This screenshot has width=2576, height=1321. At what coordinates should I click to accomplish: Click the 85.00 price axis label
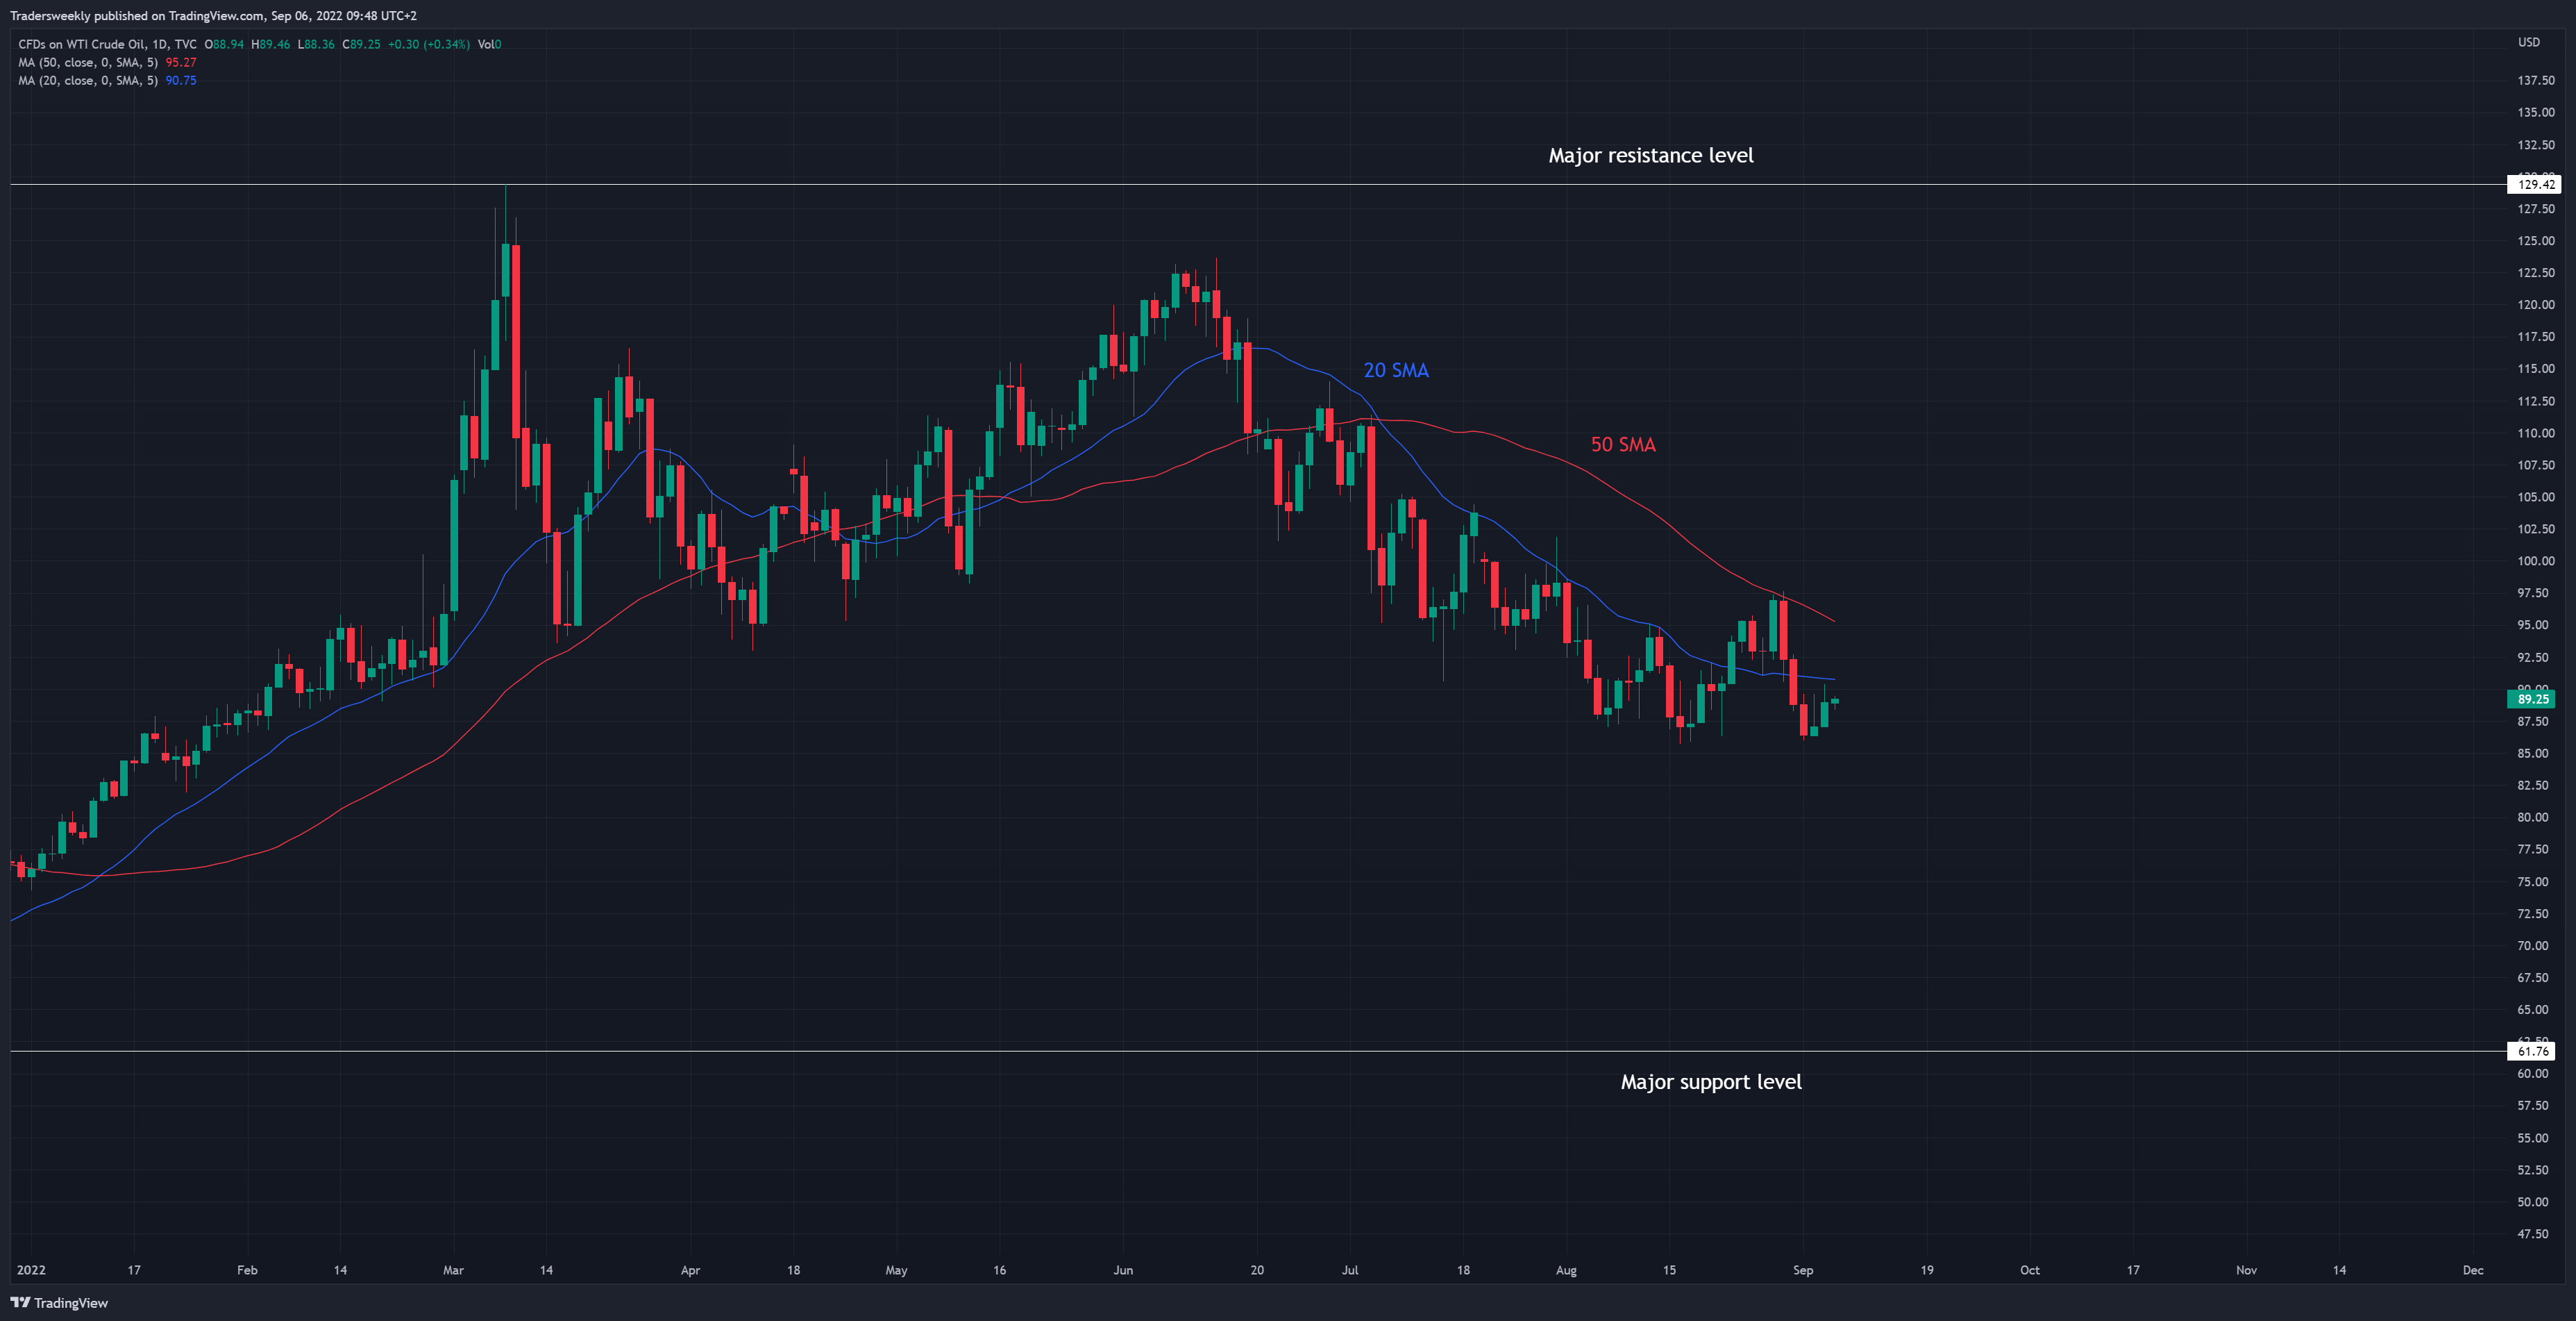(2533, 754)
